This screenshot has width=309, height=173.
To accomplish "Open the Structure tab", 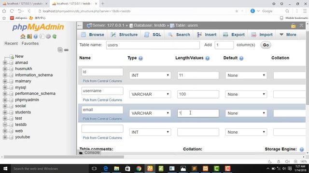I will [x=124, y=35].
